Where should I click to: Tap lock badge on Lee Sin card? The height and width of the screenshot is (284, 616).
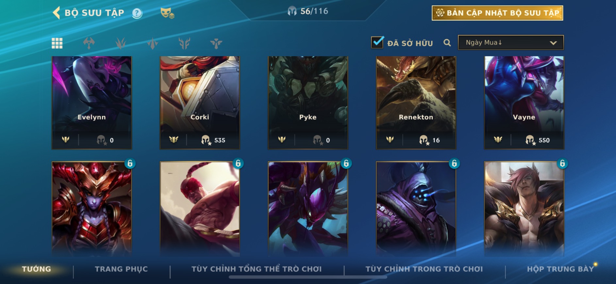(238, 163)
